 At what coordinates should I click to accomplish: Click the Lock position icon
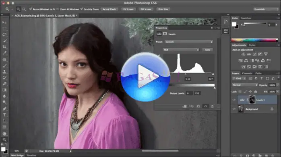[x=250, y=92]
